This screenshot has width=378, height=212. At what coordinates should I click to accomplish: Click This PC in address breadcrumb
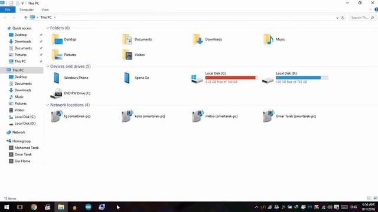click(46, 18)
